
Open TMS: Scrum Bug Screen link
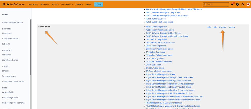point(156,19)
